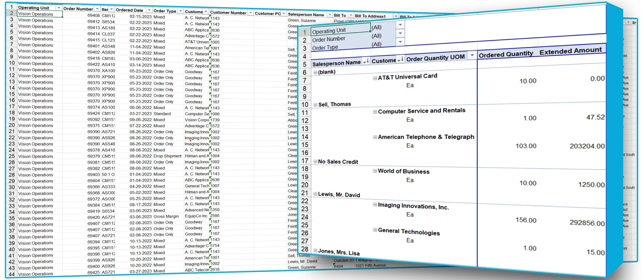
Task: Select row 10 header in the data sheet
Action: click(12, 63)
